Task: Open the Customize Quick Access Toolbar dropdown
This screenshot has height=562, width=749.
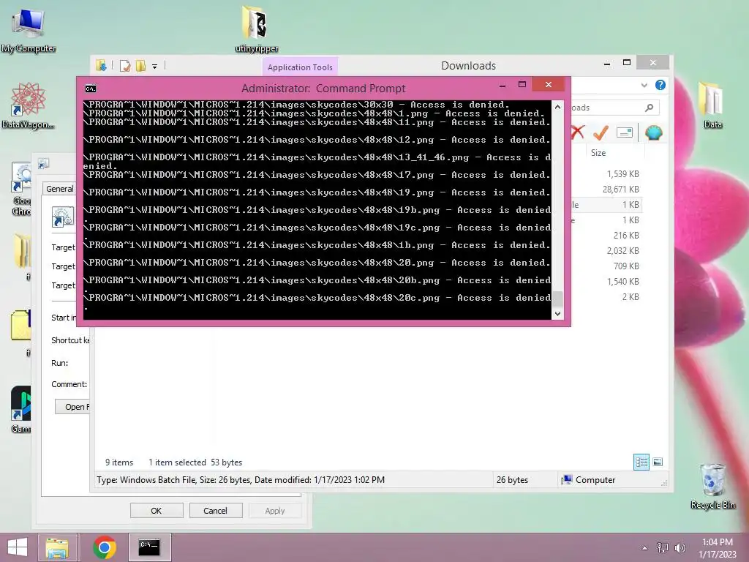Action: (155, 67)
